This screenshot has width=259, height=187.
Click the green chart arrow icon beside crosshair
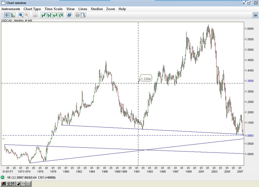(x=13, y=15)
